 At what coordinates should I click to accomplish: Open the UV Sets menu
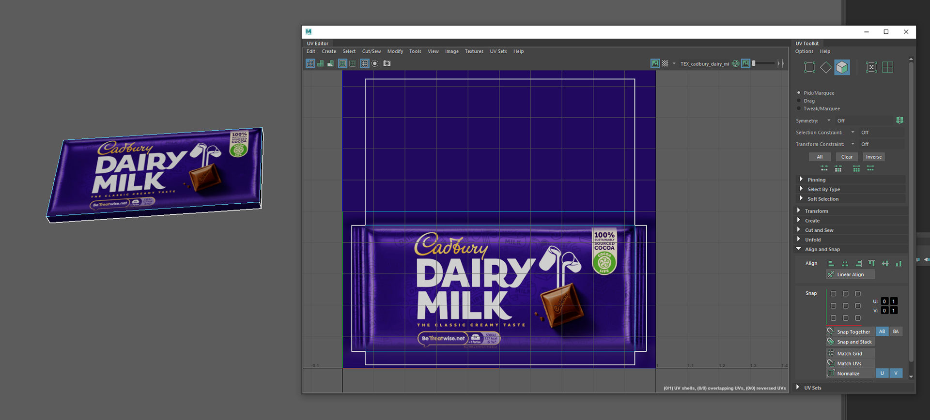coord(498,51)
